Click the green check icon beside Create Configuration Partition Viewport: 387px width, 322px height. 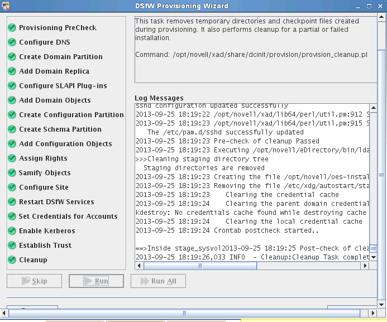coord(12,114)
